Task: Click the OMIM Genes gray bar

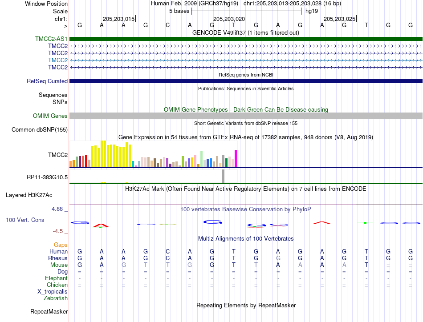Action: [246, 116]
